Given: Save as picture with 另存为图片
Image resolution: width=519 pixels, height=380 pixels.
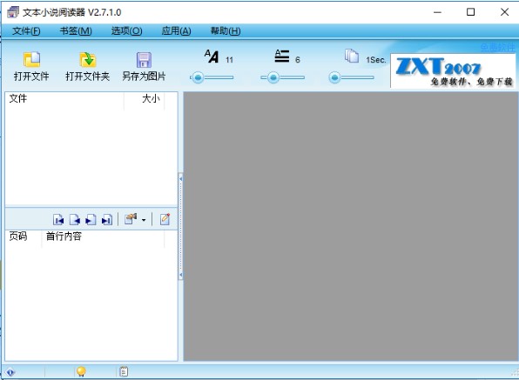Looking at the screenshot, I should [144, 66].
